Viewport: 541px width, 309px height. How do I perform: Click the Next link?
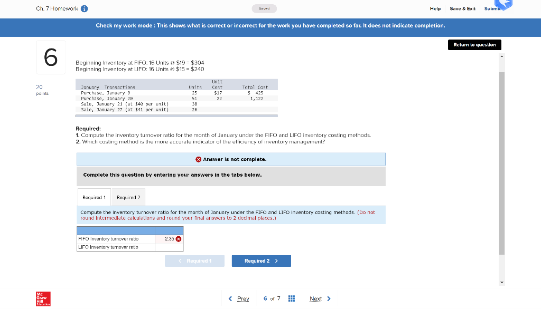(317, 298)
